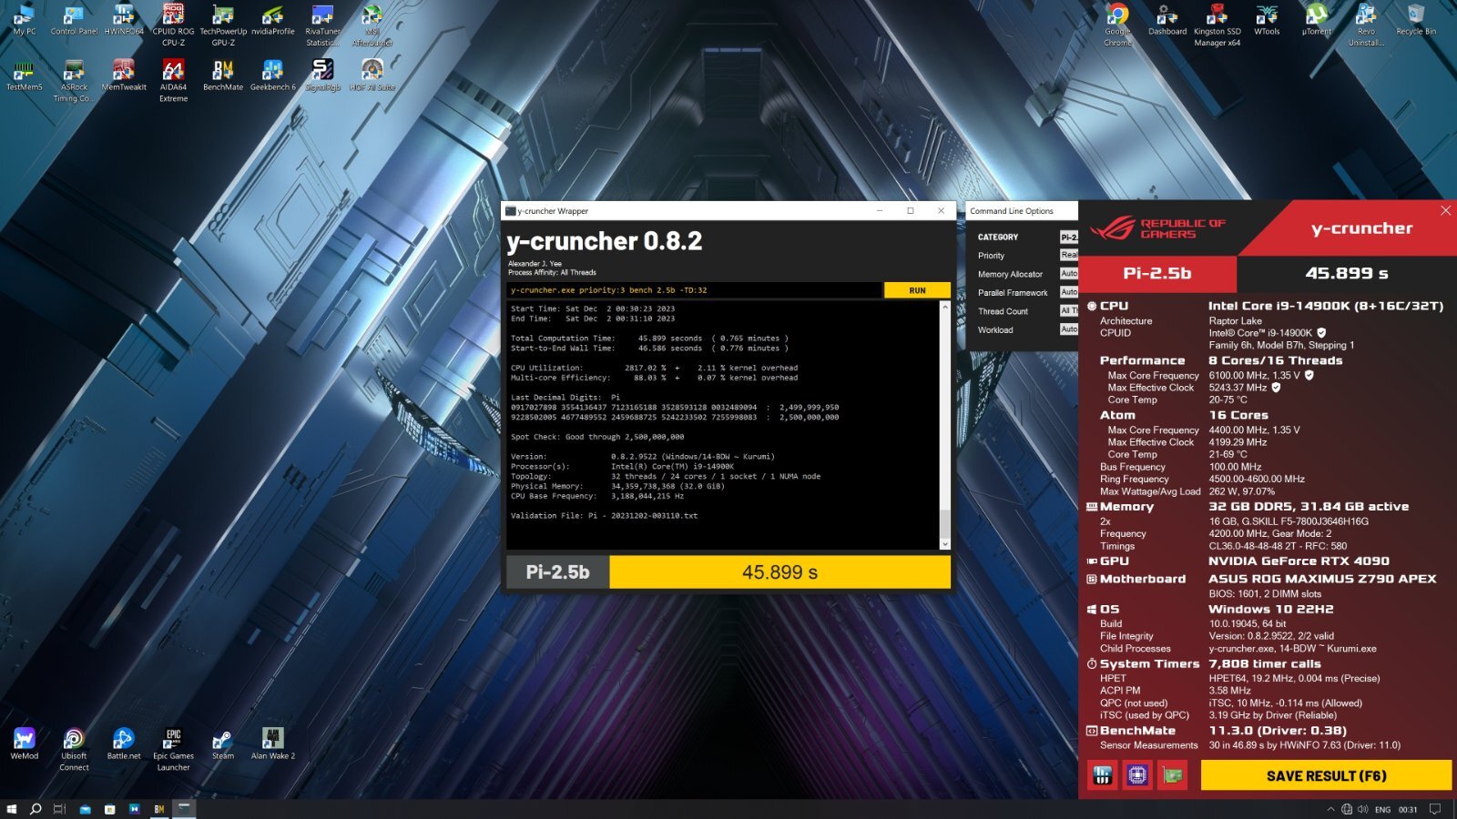
Task: Open the notification center
Action: [1435, 809]
